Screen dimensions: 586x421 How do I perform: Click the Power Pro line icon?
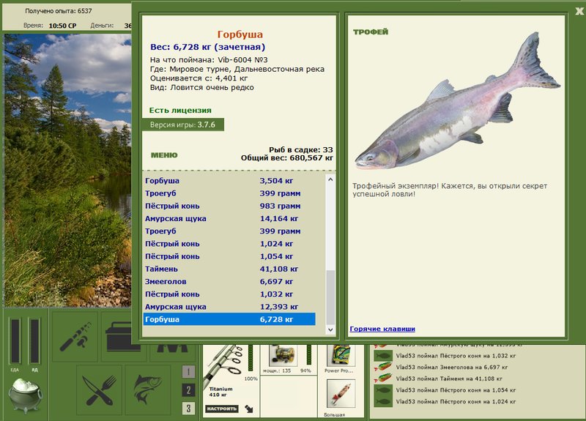point(341,355)
